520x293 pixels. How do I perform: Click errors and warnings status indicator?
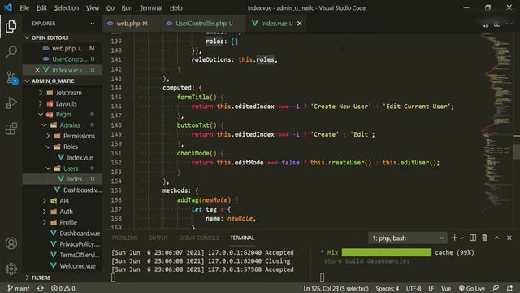coord(63,288)
